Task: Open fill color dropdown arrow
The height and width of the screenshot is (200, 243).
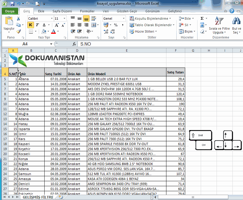Action: click(x=48, y=31)
